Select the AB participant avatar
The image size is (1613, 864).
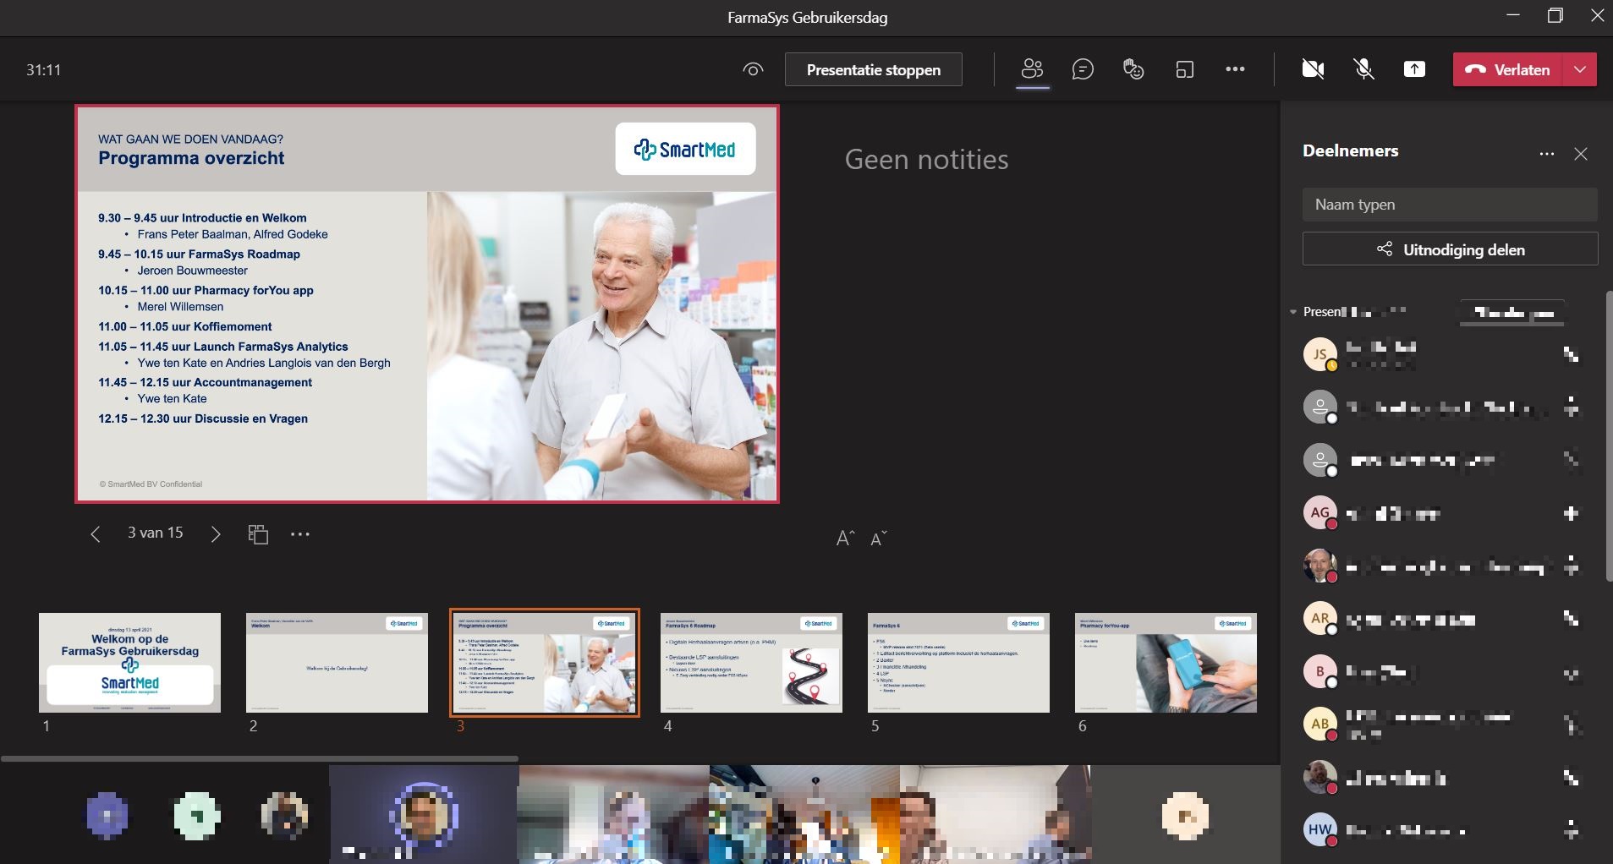[x=1319, y=724]
